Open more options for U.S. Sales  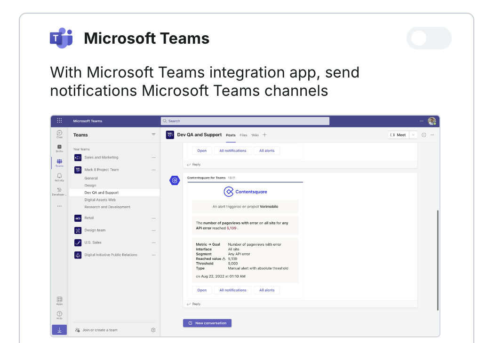click(x=153, y=243)
